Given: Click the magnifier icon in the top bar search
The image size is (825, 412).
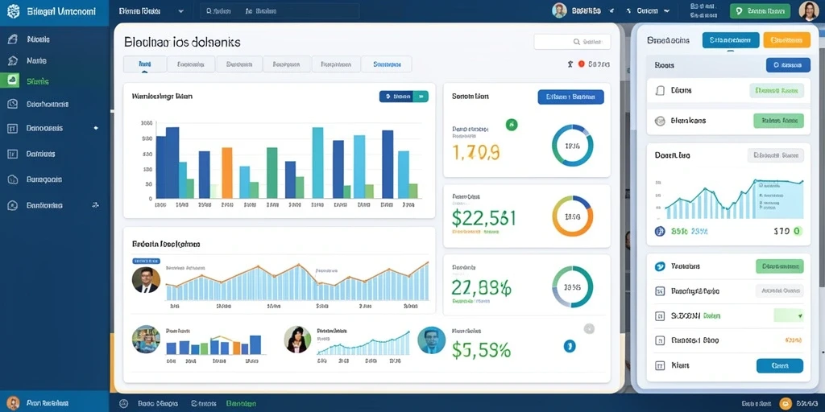Looking at the screenshot, I should pos(209,10).
